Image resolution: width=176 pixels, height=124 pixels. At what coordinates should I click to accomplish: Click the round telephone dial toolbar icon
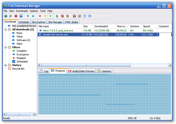point(80,16)
